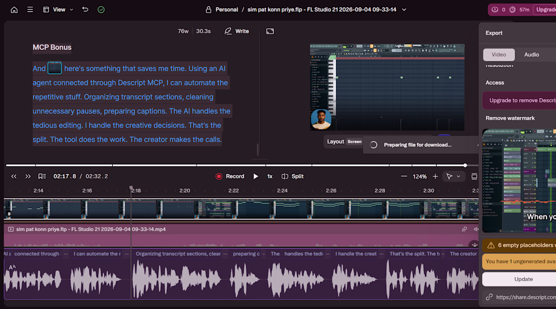The width and height of the screenshot is (556, 309).
Task: Start recording with the Record button
Action: coord(230,176)
